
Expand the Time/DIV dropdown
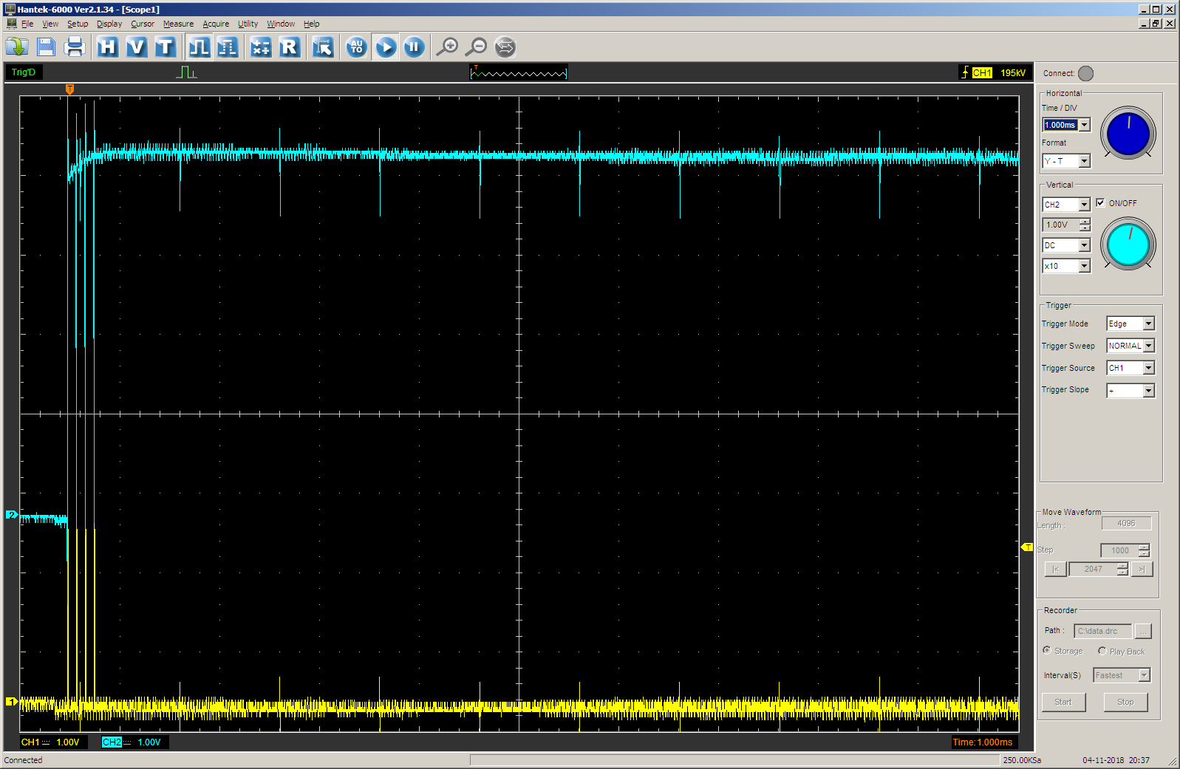point(1084,125)
